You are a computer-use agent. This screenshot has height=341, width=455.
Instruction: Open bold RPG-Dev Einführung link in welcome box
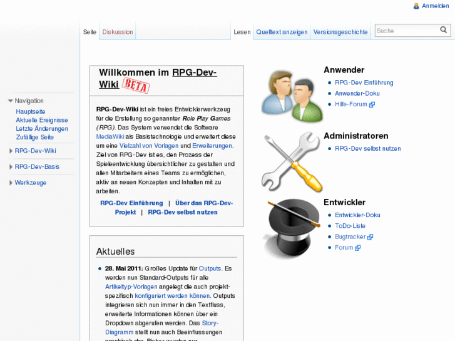pyautogui.click(x=131, y=203)
